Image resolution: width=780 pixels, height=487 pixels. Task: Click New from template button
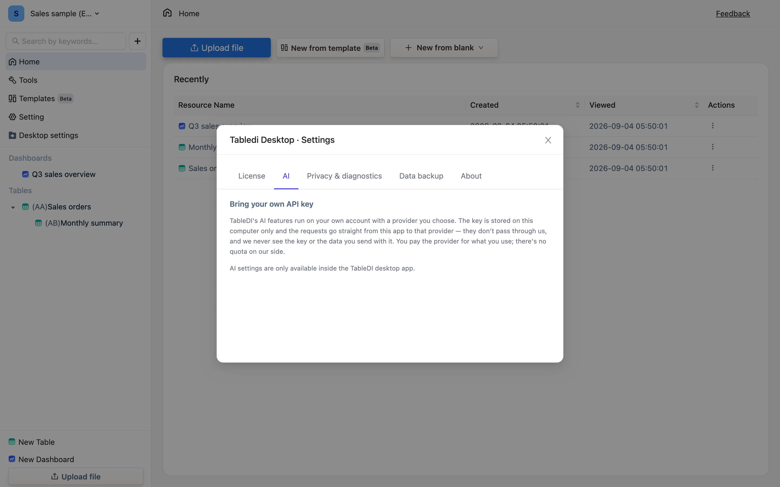pos(330,48)
